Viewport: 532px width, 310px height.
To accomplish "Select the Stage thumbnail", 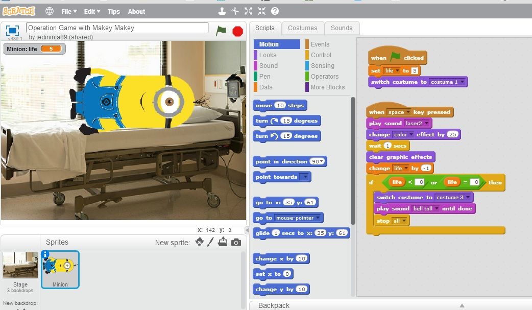I will 20,264.
